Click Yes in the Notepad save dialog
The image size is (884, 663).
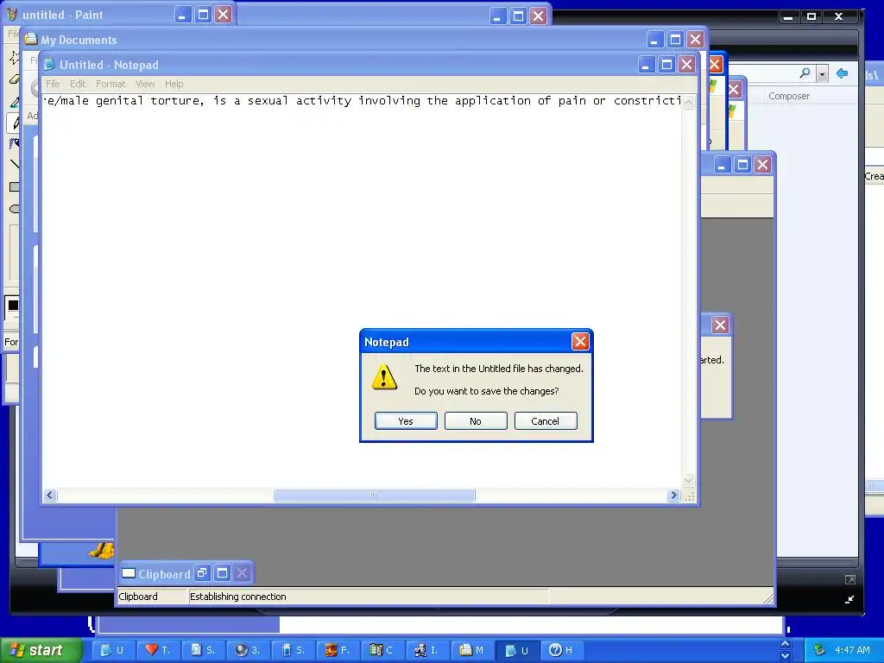click(x=406, y=421)
